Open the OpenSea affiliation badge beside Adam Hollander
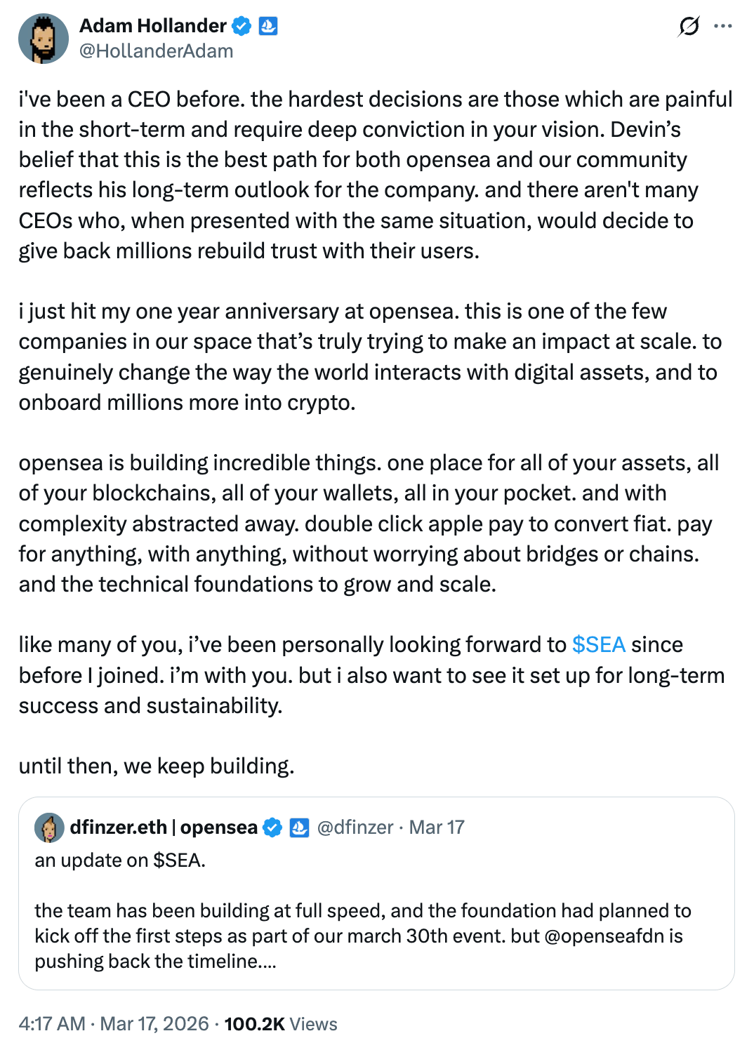 coord(268,27)
